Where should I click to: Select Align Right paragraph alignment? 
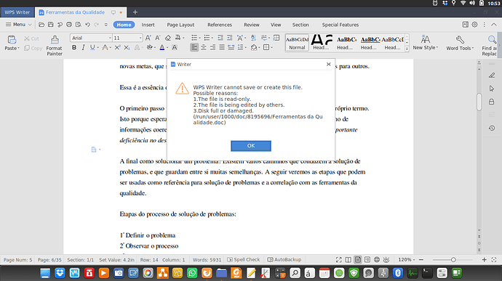[x=212, y=48]
